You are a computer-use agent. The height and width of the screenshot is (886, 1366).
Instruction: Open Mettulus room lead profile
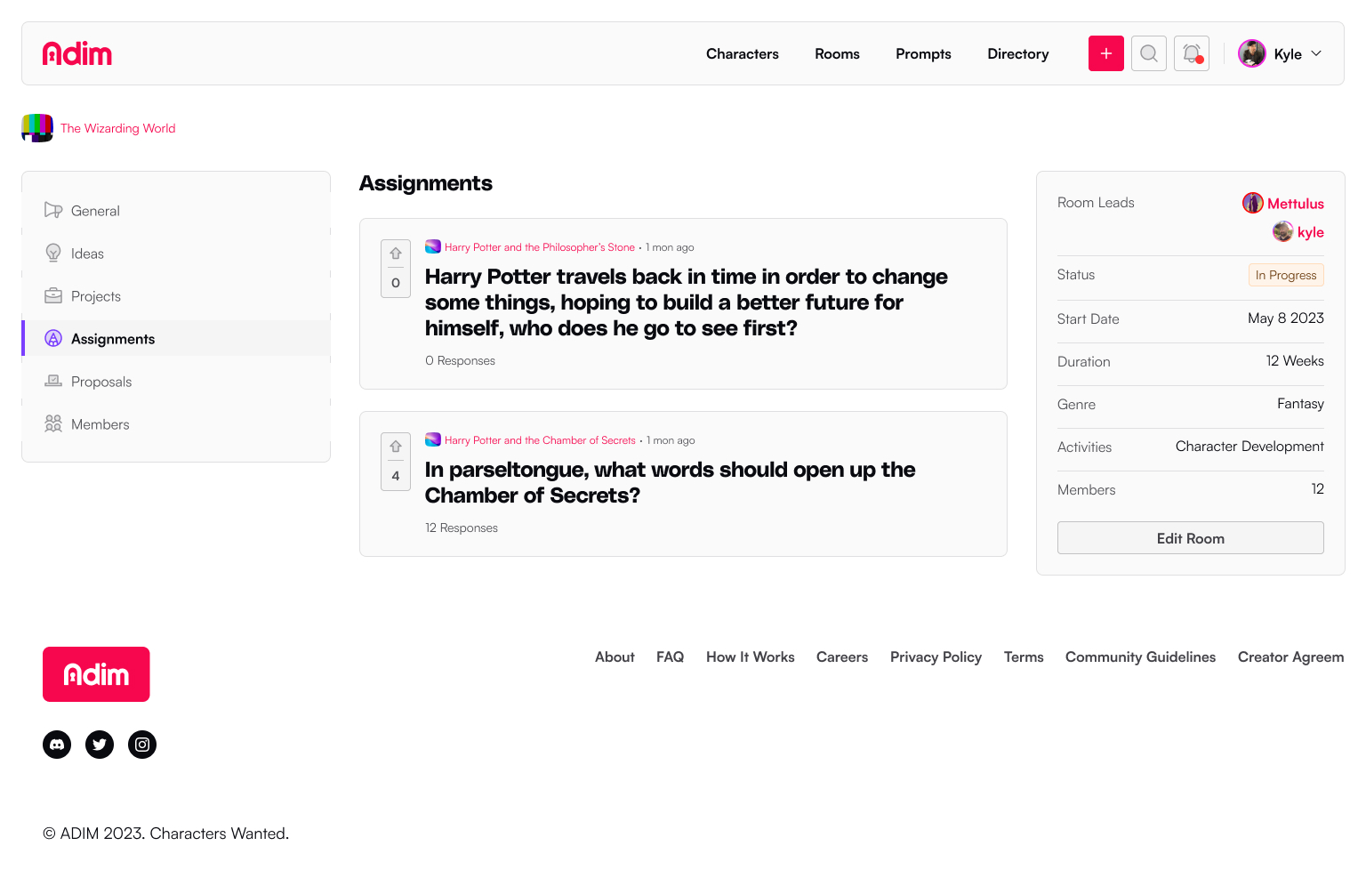(x=1295, y=204)
